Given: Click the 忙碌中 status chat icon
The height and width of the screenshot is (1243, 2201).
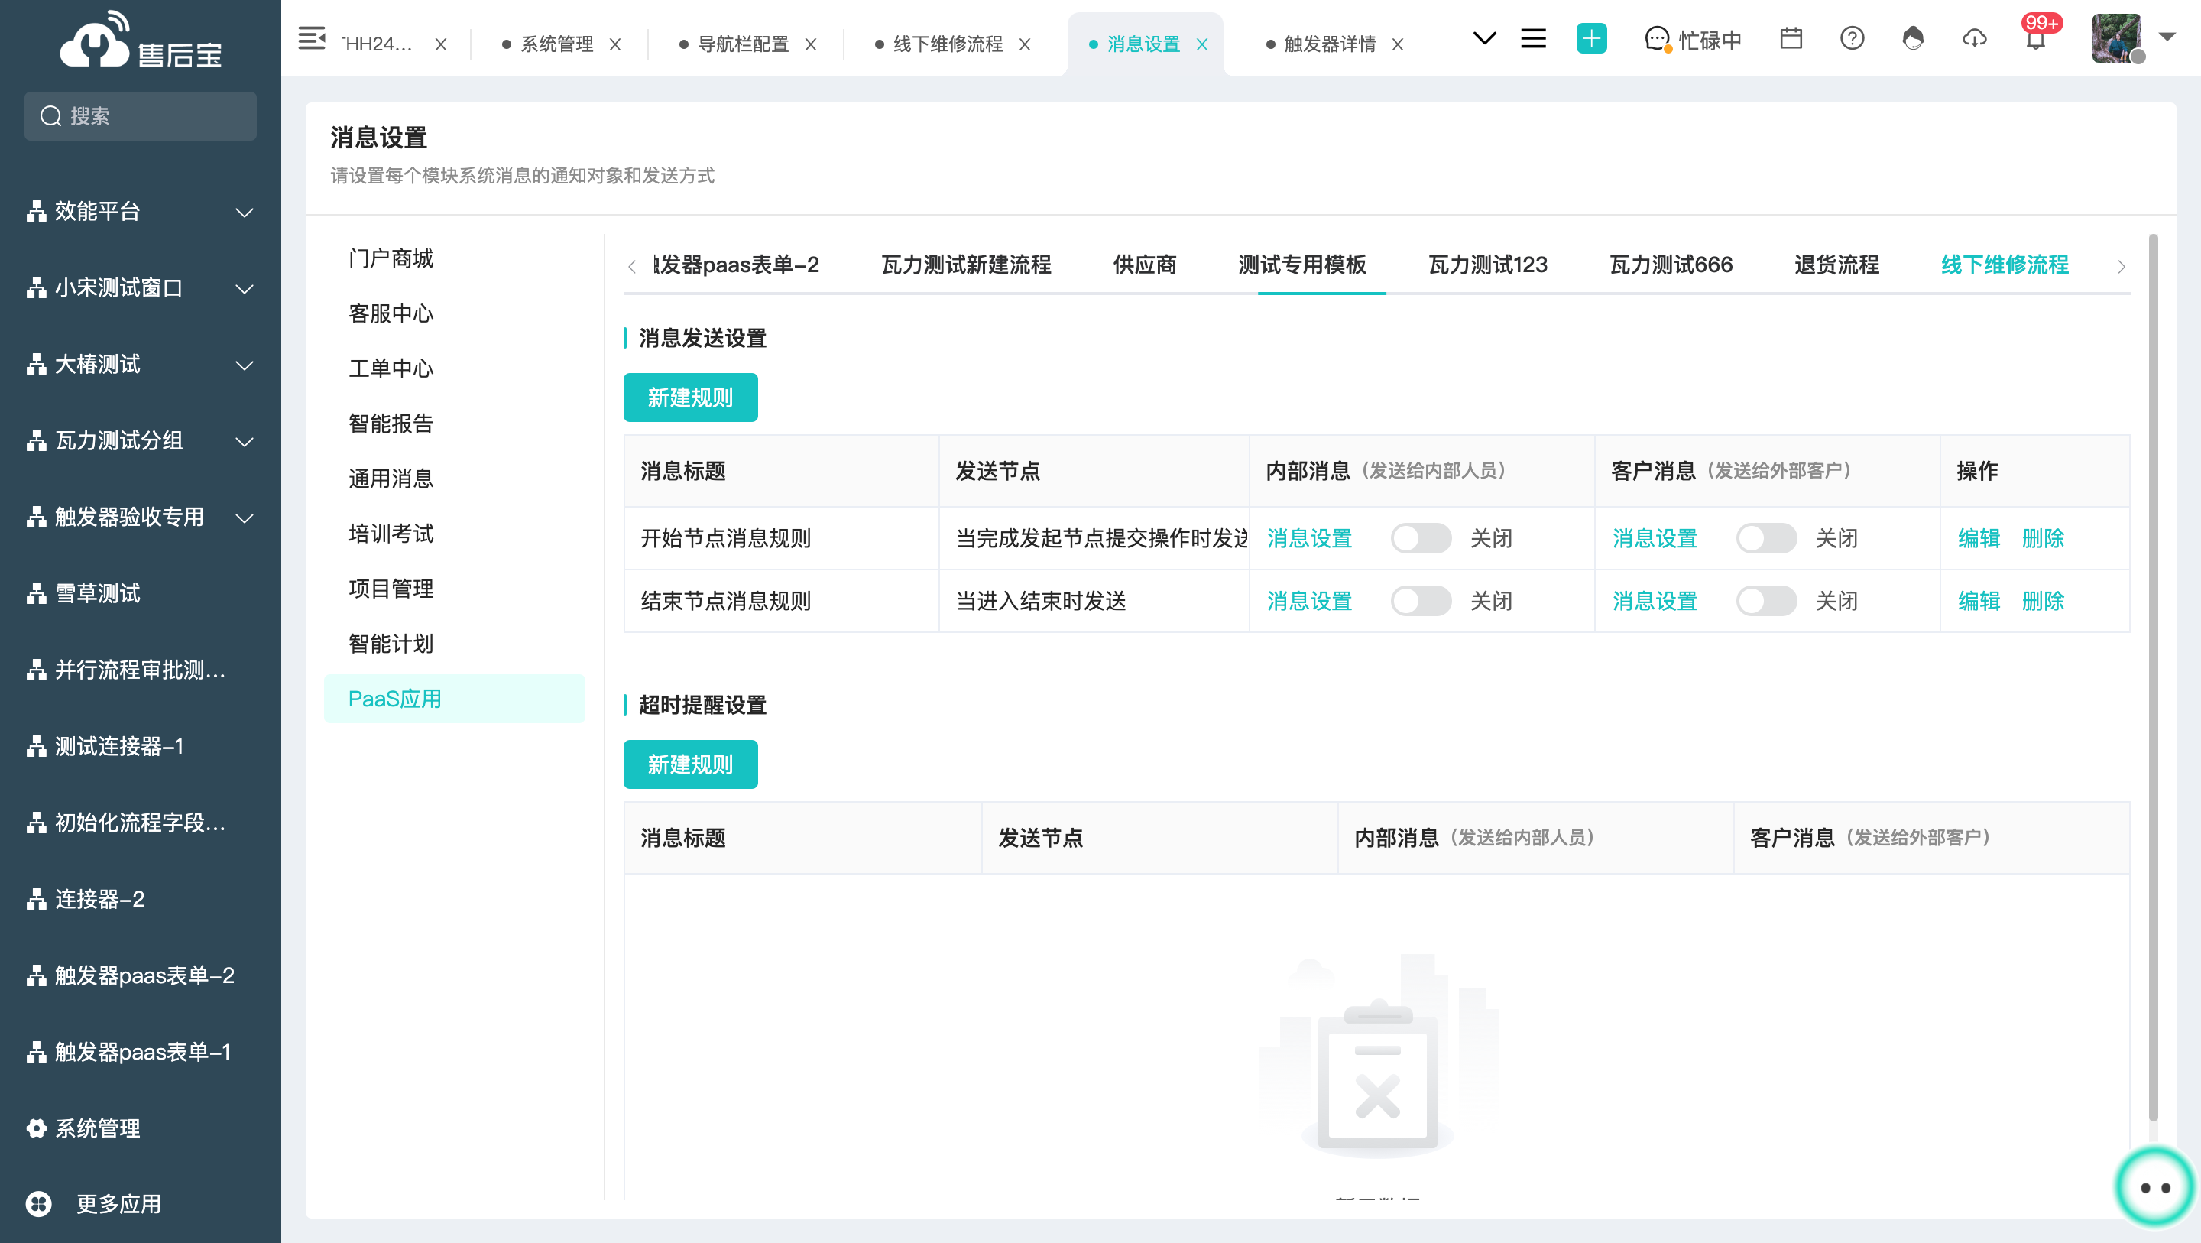Looking at the screenshot, I should pyautogui.click(x=1658, y=39).
